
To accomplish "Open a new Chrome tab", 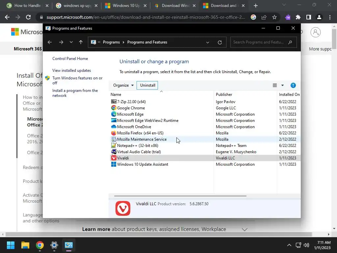I will 255,6.
